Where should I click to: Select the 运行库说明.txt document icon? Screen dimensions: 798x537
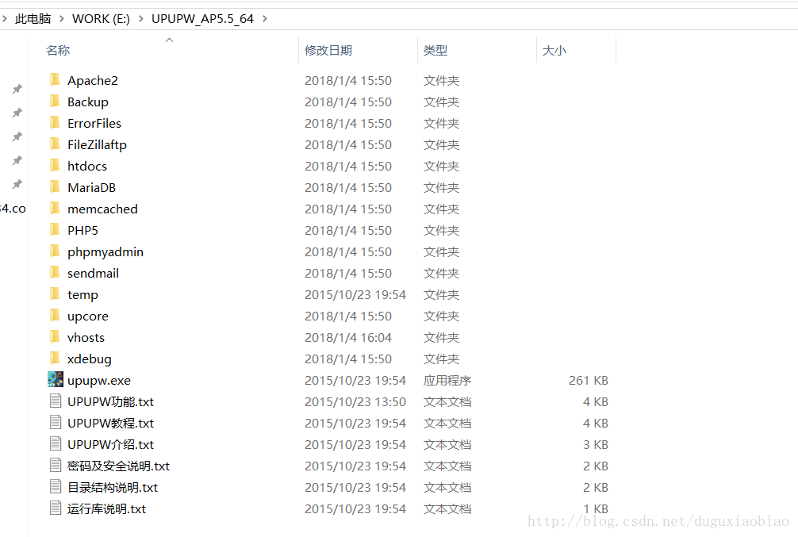pyautogui.click(x=56, y=508)
